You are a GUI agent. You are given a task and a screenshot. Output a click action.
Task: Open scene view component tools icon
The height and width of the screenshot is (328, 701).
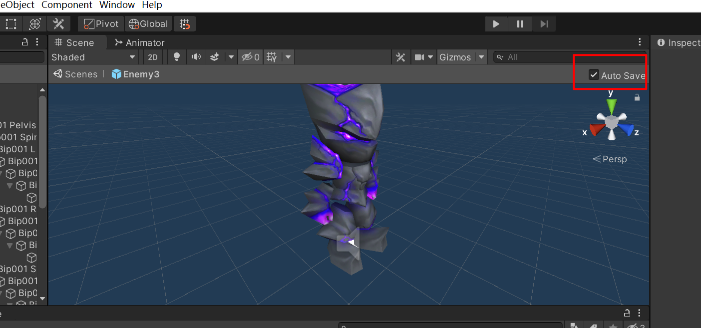(400, 57)
